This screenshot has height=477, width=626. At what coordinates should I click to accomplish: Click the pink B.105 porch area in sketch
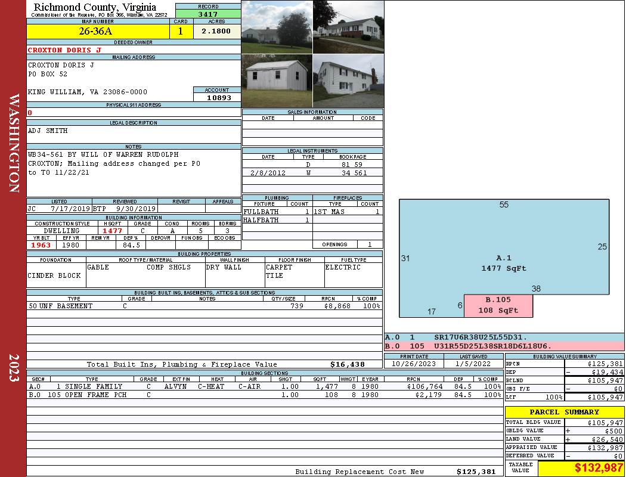click(498, 305)
